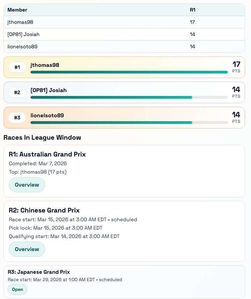The width and height of the screenshot is (251, 299).
Task: Click the R2: Chinese Grand Prix title
Action: pyautogui.click(x=44, y=210)
